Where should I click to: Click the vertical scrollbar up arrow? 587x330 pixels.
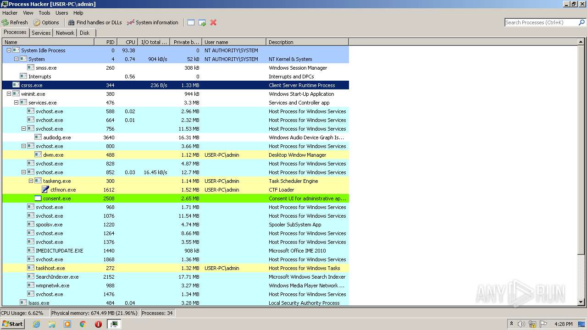click(x=581, y=42)
